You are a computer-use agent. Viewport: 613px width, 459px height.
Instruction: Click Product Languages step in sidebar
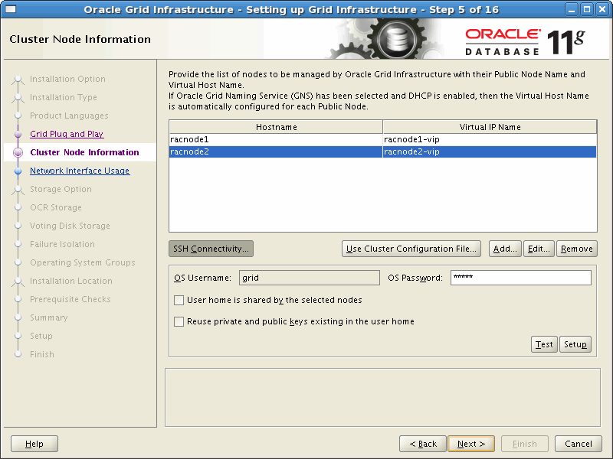pyautogui.click(x=69, y=116)
